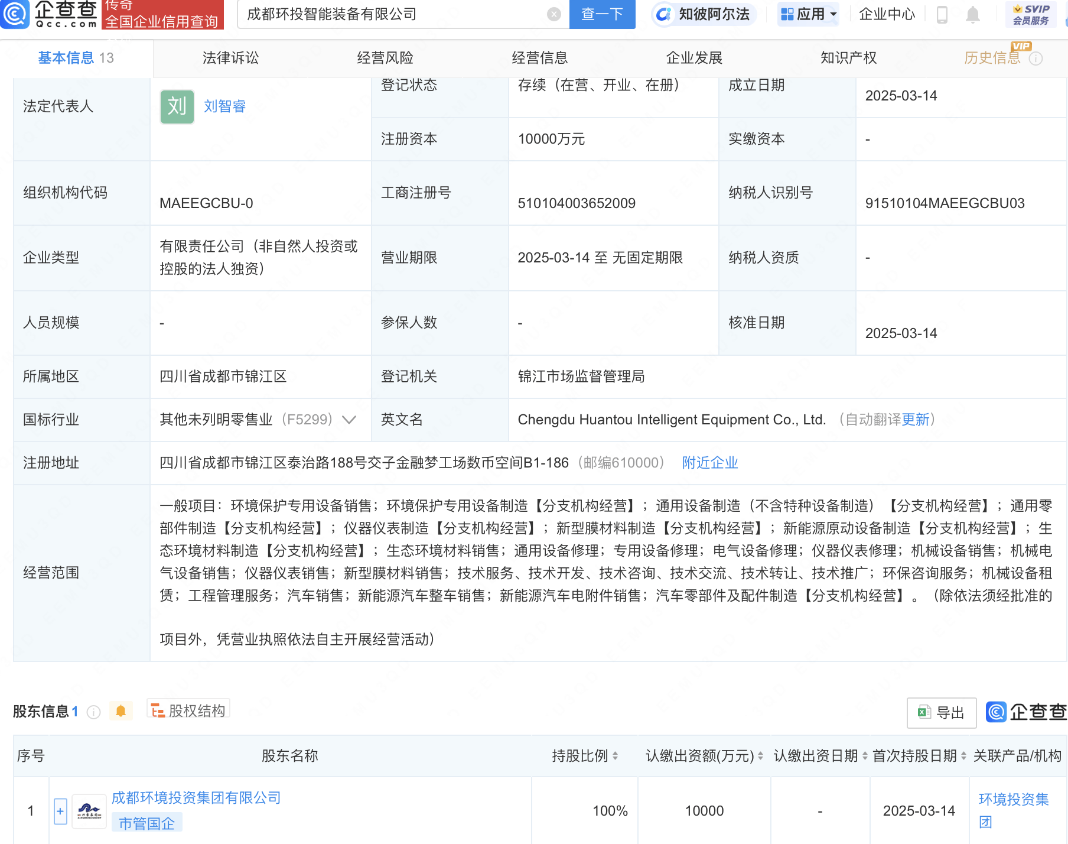The image size is (1068, 844).
Task: Expand the 国标行业 chevron dropdown
Action: pyautogui.click(x=349, y=420)
